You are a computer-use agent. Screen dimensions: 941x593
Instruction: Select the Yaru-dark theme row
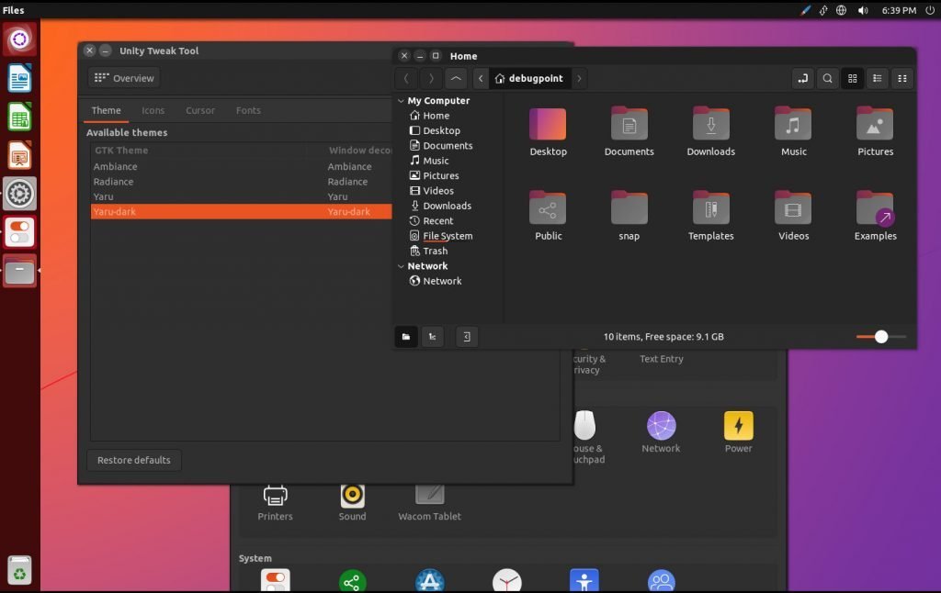pos(242,212)
